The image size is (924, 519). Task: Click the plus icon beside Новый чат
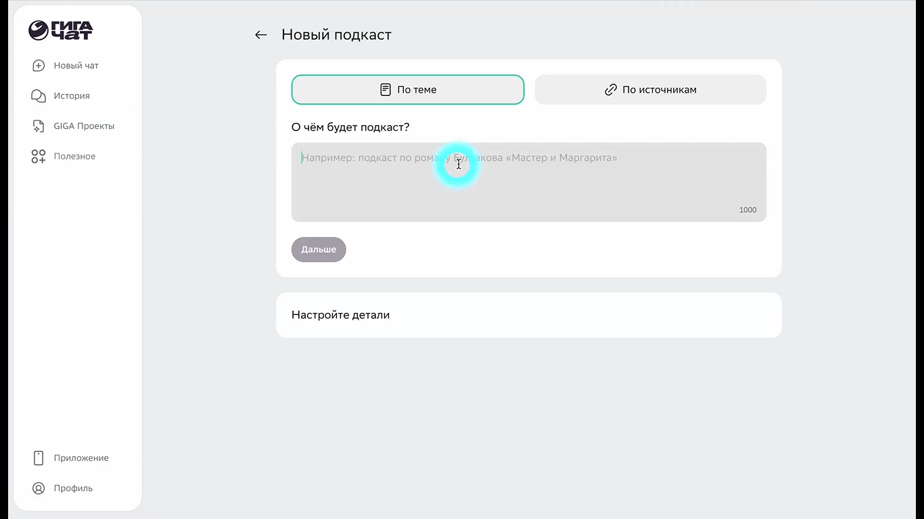39,66
